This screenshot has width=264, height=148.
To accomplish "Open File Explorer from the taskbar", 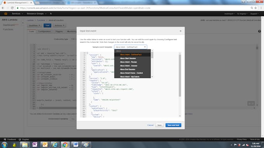I will tap(25, 145).
